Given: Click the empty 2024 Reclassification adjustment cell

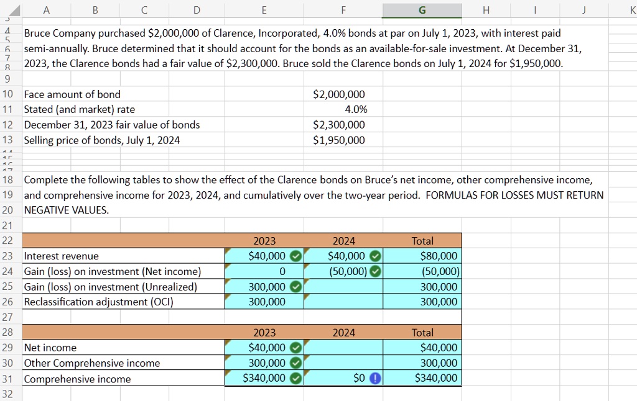Looking at the screenshot, I should 344,302.
